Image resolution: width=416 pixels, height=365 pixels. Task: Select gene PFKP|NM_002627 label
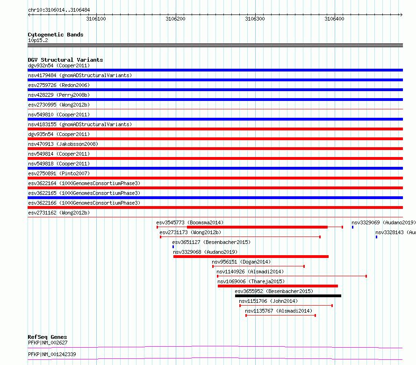48,343
